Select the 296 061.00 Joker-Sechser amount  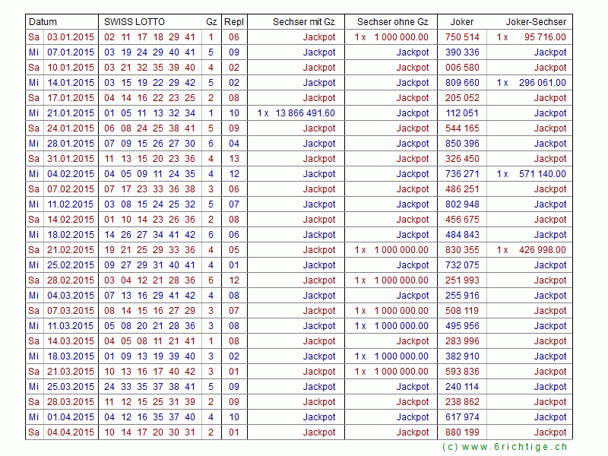pos(541,83)
